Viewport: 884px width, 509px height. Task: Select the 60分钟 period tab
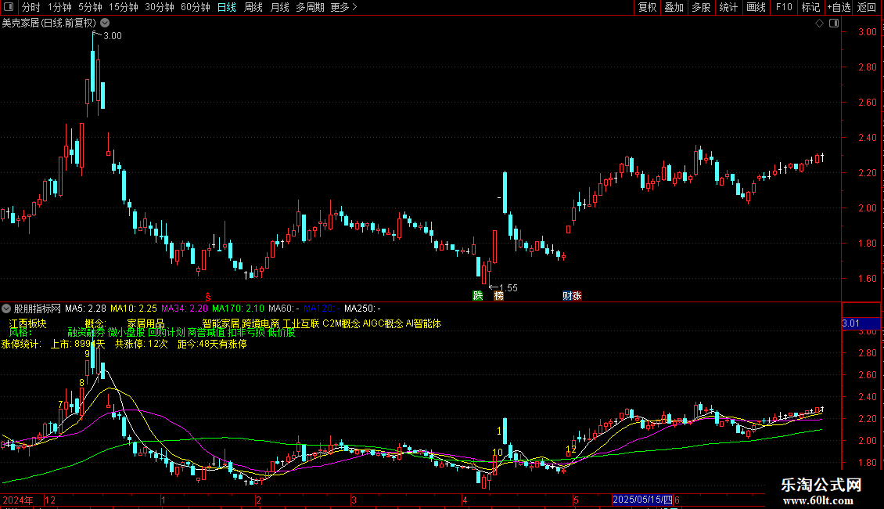pos(196,7)
